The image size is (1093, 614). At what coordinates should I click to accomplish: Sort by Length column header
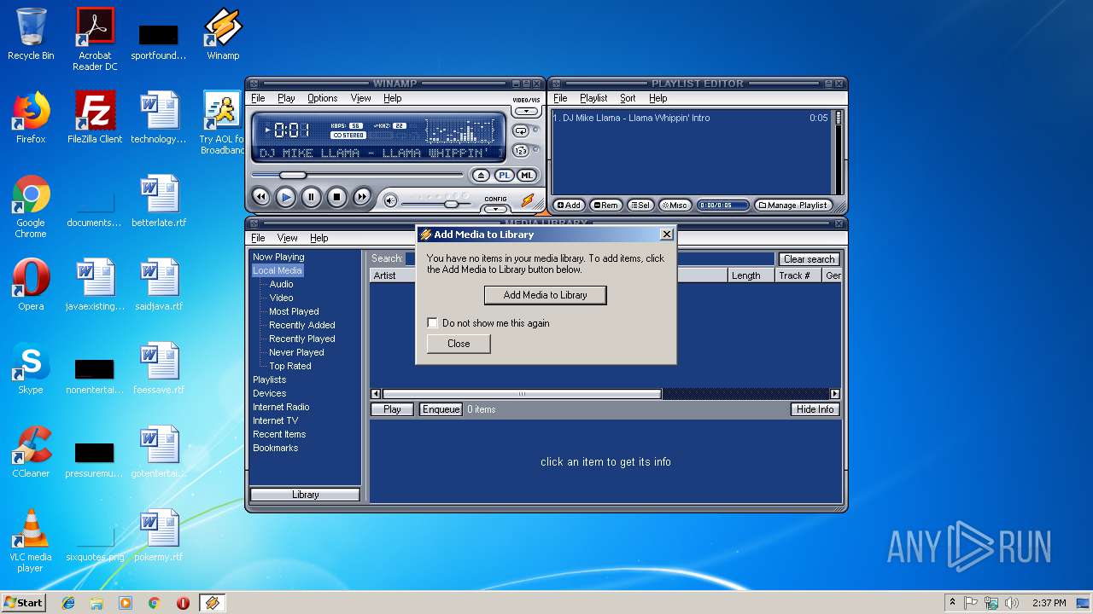(x=751, y=275)
